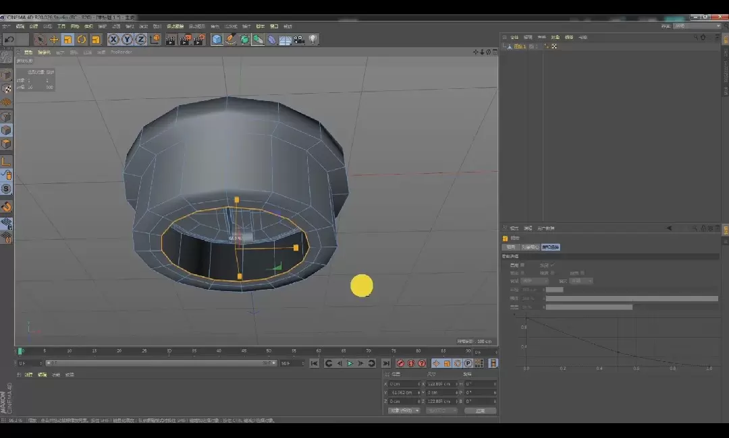Toggle the Y axis lock

point(127,40)
